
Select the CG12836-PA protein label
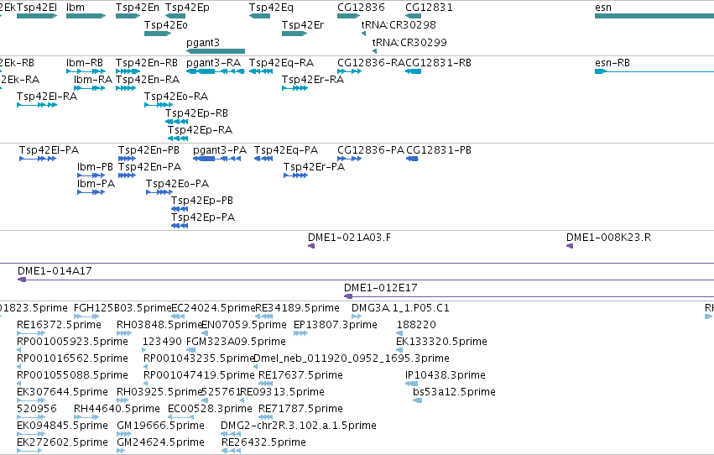pos(371,149)
